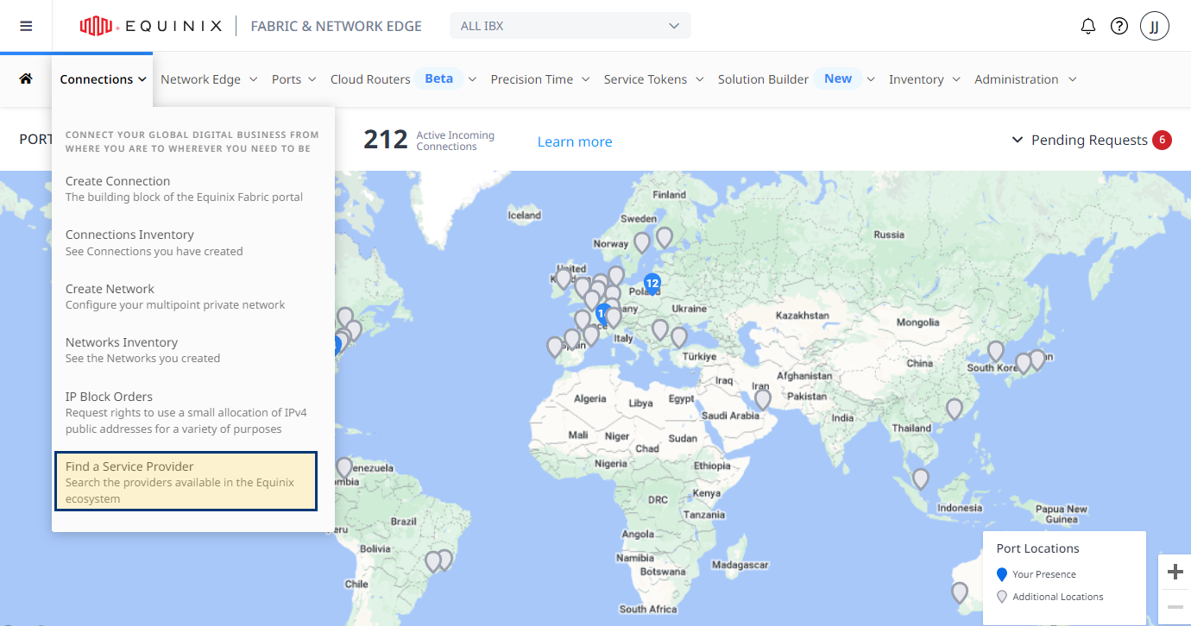The image size is (1191, 626).
Task: Click the map pin in Sweden
Action: 664,237
